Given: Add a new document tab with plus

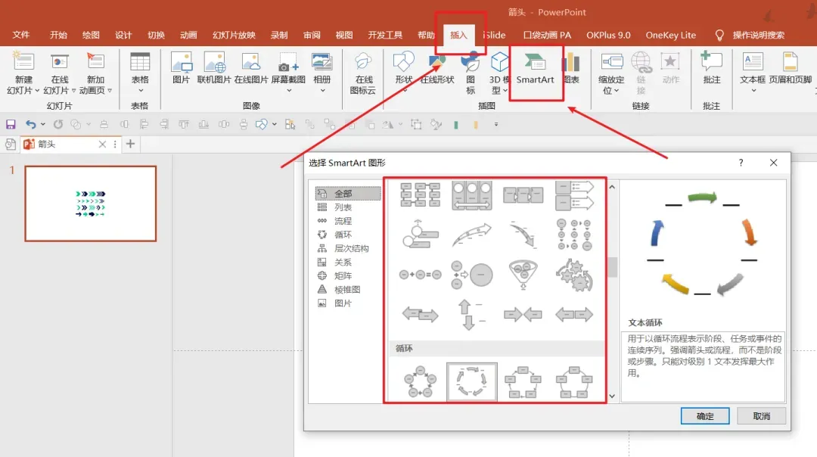Looking at the screenshot, I should (130, 144).
